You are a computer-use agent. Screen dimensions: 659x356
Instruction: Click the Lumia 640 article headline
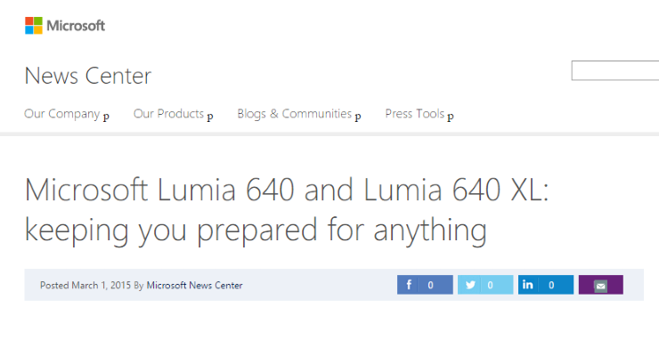287,210
